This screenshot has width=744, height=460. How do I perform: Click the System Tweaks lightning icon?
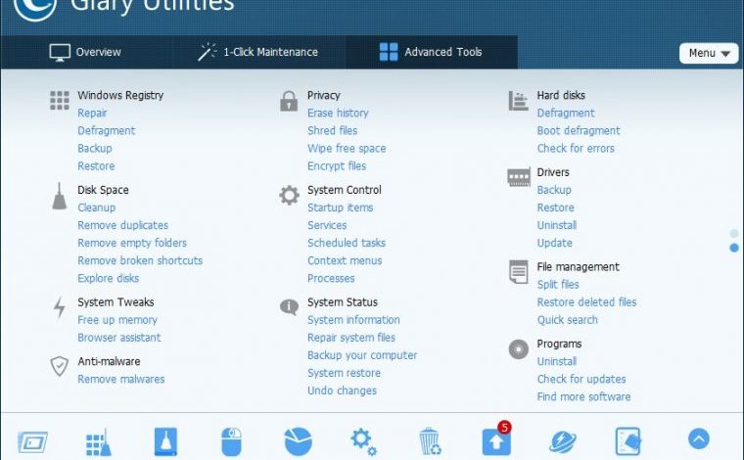pyautogui.click(x=60, y=307)
